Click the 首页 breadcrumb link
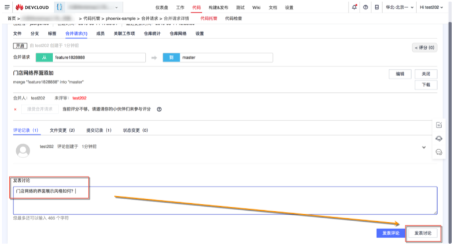Image resolution: width=454 pixels, height=246 pixels. point(12,18)
